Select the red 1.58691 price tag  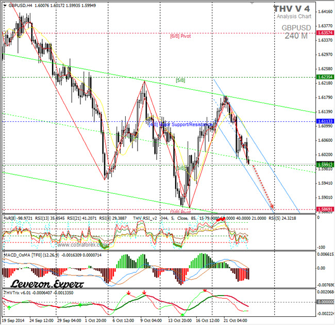point(325,209)
